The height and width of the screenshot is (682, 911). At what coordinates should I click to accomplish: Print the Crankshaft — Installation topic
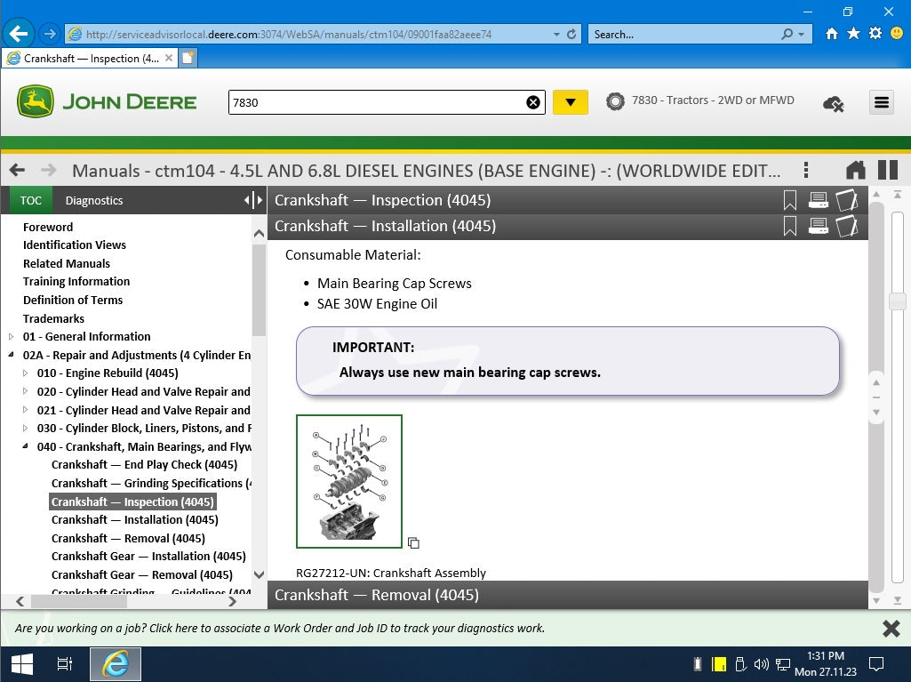click(818, 226)
